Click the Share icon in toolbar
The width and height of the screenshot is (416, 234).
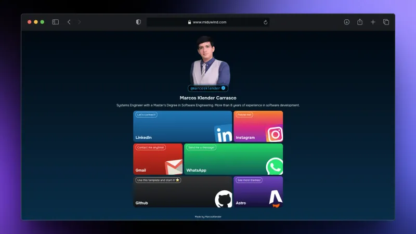(360, 22)
